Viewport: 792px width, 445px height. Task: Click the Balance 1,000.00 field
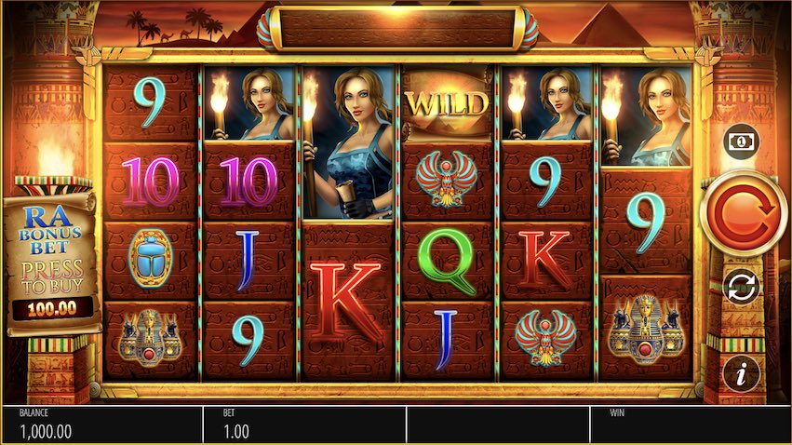click(102, 425)
